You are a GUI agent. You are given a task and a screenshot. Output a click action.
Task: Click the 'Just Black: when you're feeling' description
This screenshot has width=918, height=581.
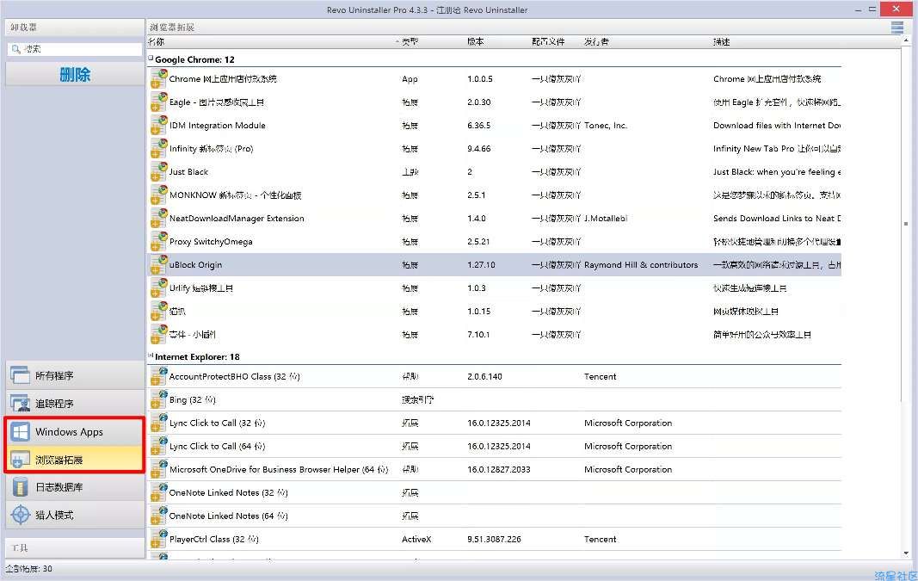pos(777,171)
